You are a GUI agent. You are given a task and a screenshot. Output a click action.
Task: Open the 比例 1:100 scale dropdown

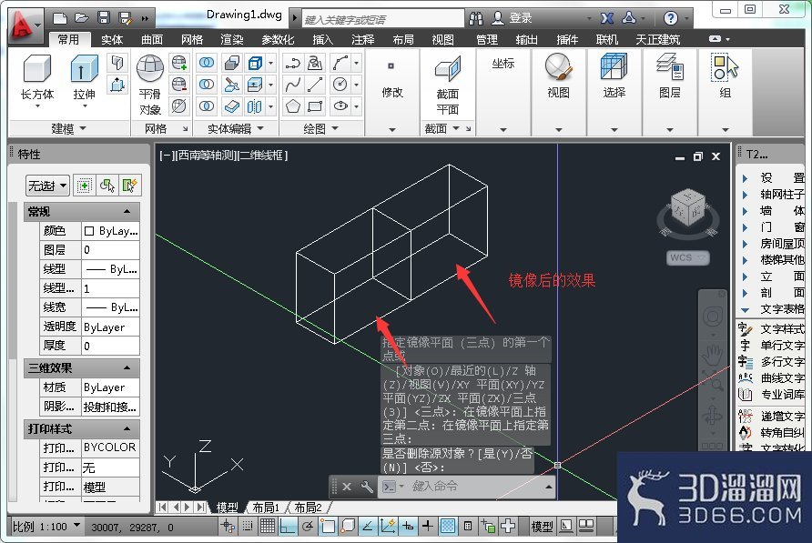46,527
